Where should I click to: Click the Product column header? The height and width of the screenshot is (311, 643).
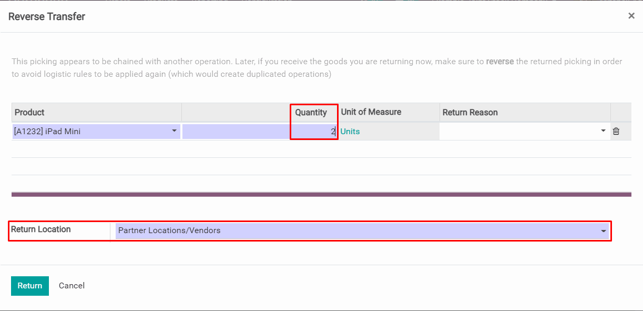[x=29, y=112]
